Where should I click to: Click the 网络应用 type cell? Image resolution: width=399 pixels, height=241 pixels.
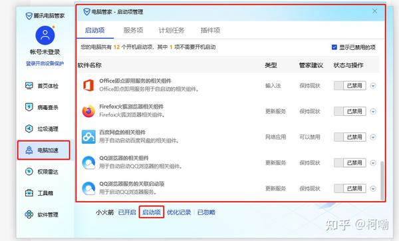click(275, 137)
